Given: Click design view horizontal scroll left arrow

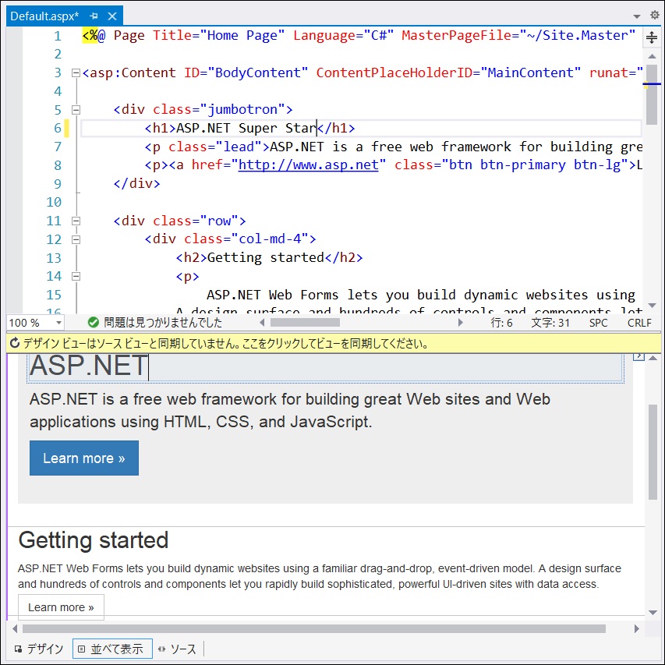Looking at the screenshot, I should pyautogui.click(x=16, y=628).
